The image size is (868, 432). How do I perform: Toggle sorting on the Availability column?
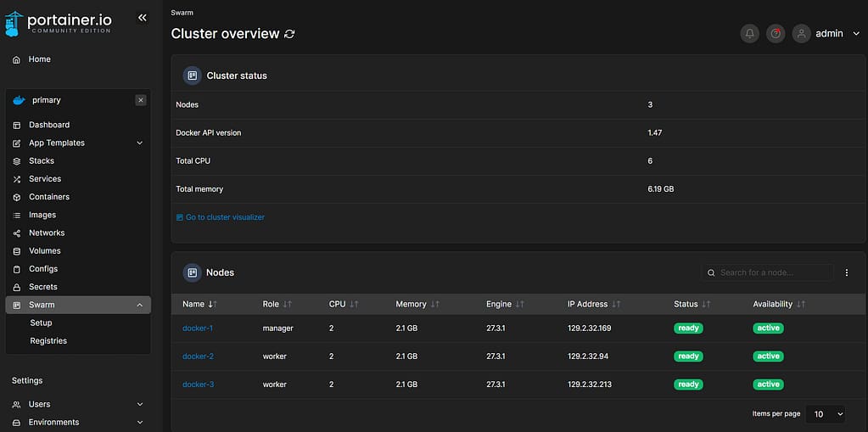pyautogui.click(x=801, y=304)
